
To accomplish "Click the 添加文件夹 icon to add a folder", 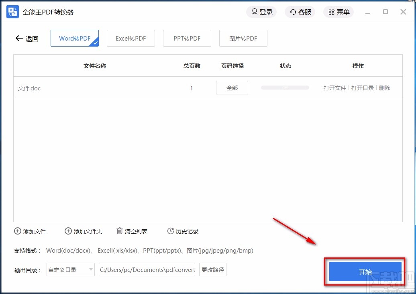I will 68,231.
